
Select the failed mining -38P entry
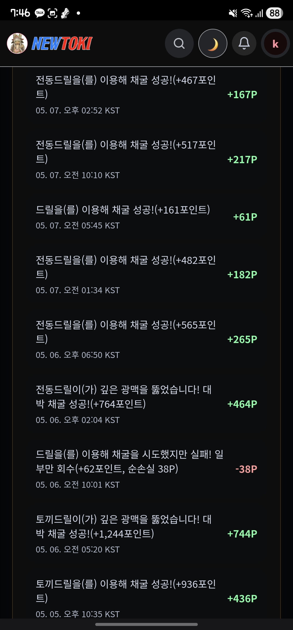146,469
